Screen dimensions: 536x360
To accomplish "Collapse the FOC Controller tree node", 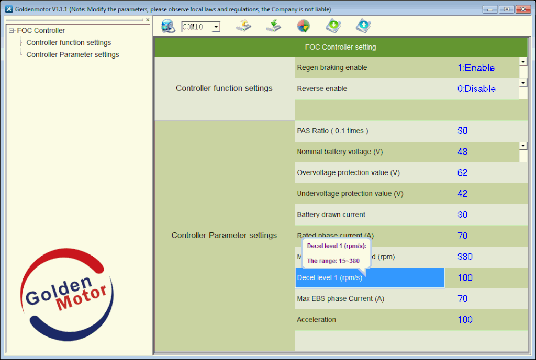I will (x=12, y=31).
